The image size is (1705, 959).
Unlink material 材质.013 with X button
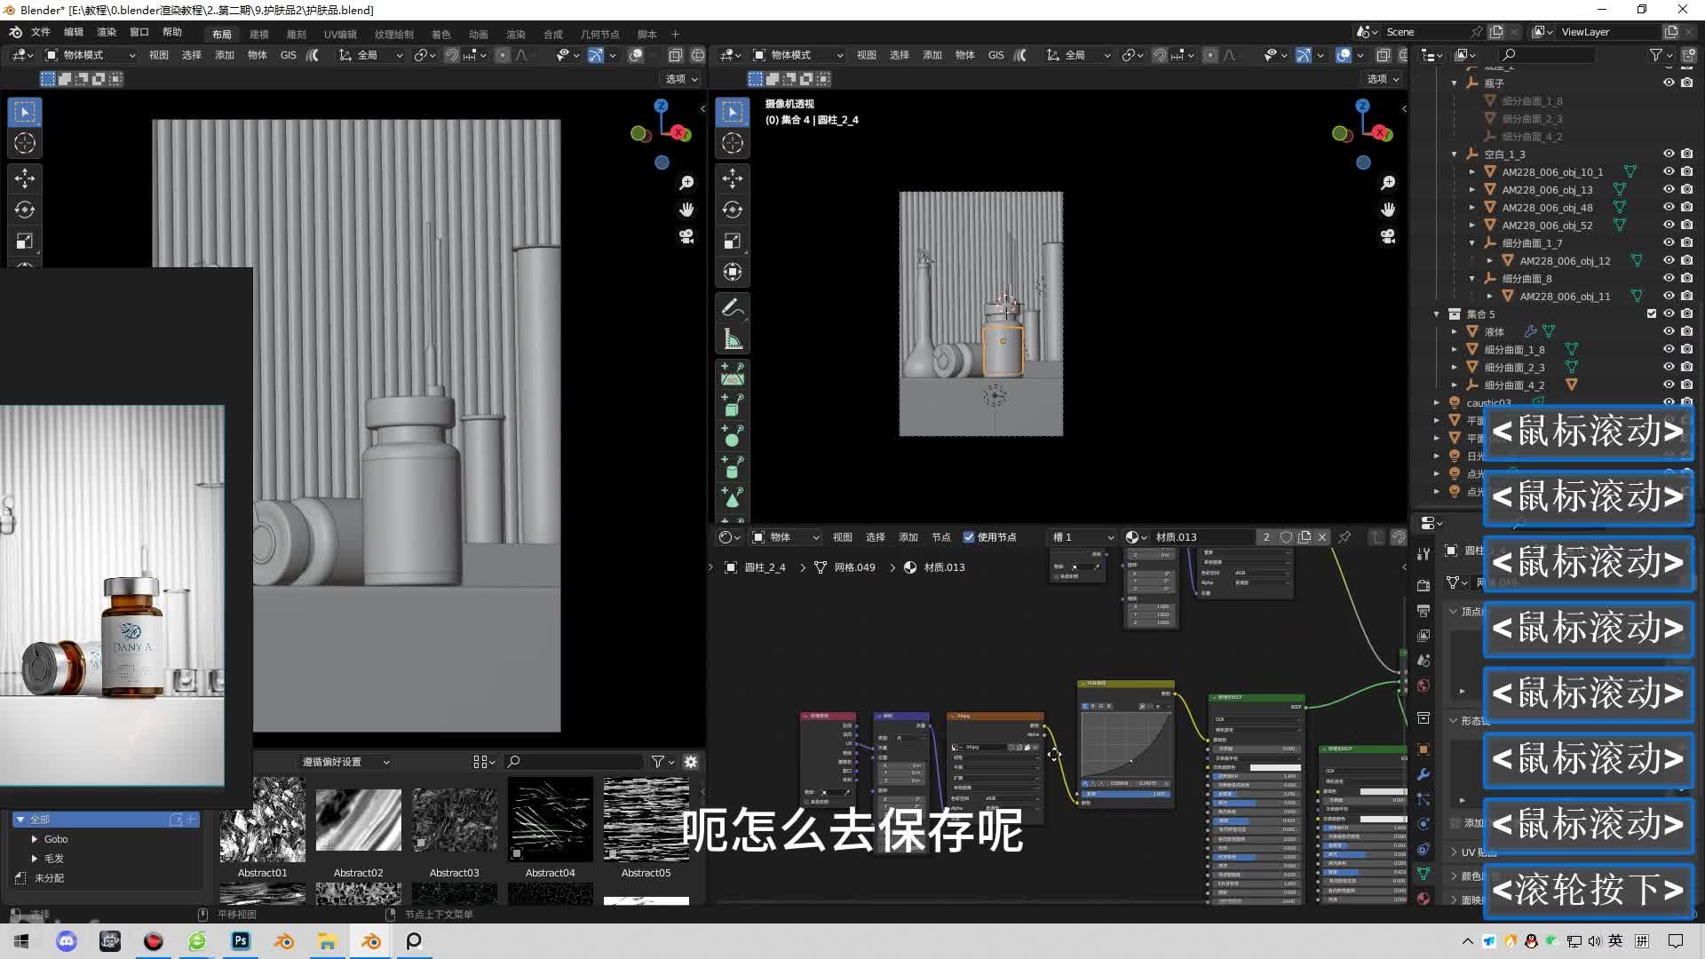pyautogui.click(x=1322, y=537)
